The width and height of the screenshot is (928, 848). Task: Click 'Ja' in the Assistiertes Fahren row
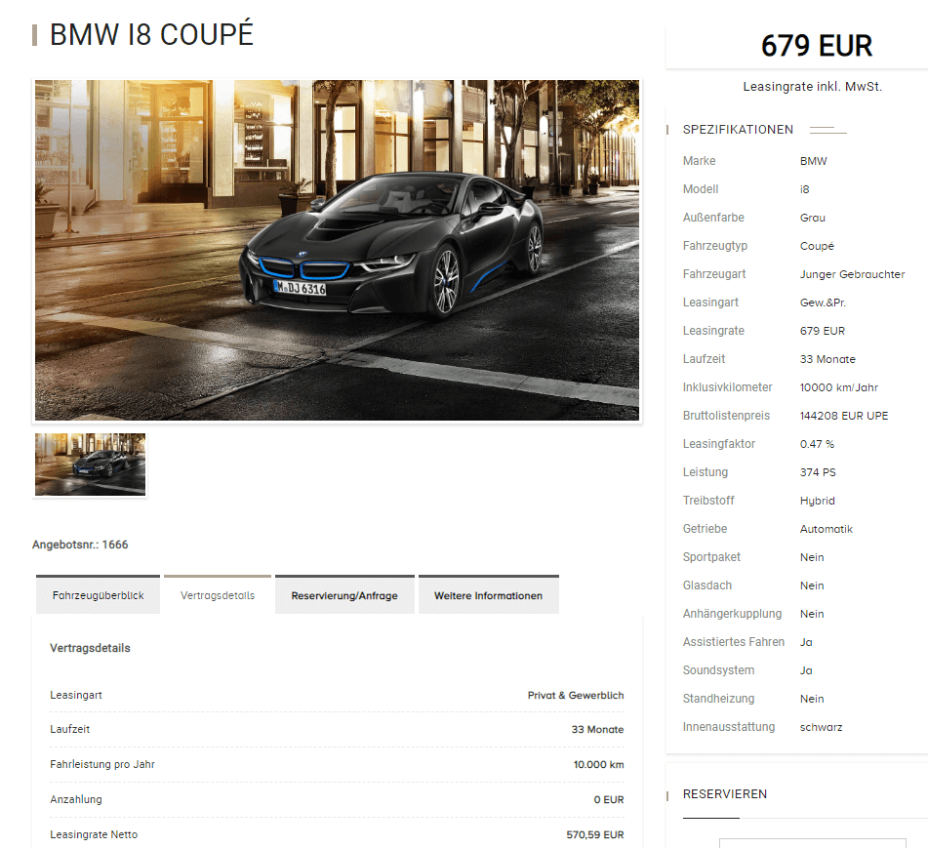[x=806, y=642]
